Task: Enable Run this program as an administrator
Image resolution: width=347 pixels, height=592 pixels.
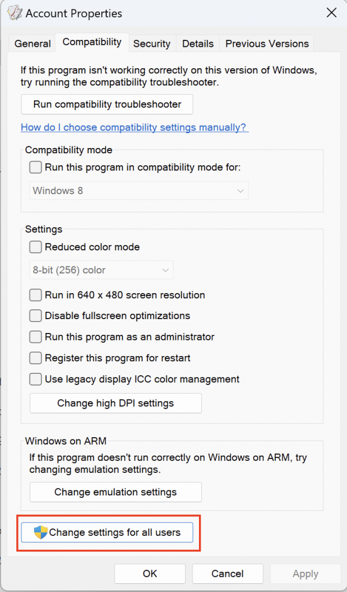Action: (35, 337)
